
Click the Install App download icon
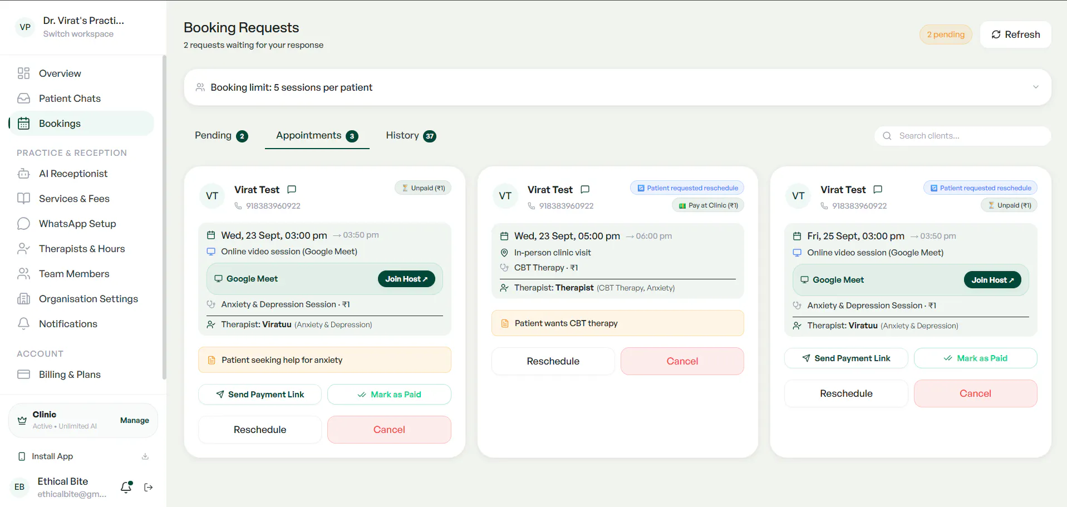tap(145, 456)
